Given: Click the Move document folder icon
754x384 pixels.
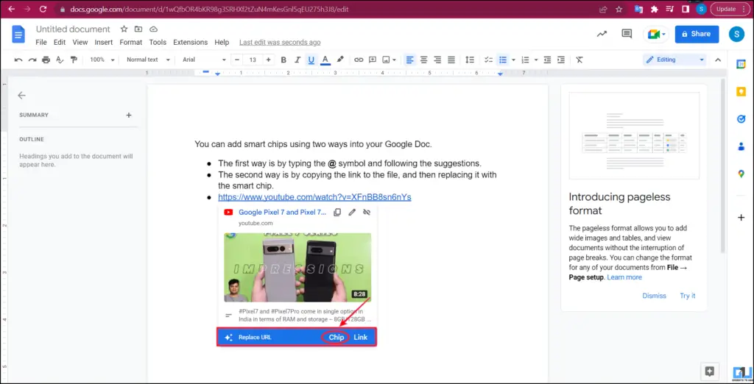Looking at the screenshot, I should point(138,29).
